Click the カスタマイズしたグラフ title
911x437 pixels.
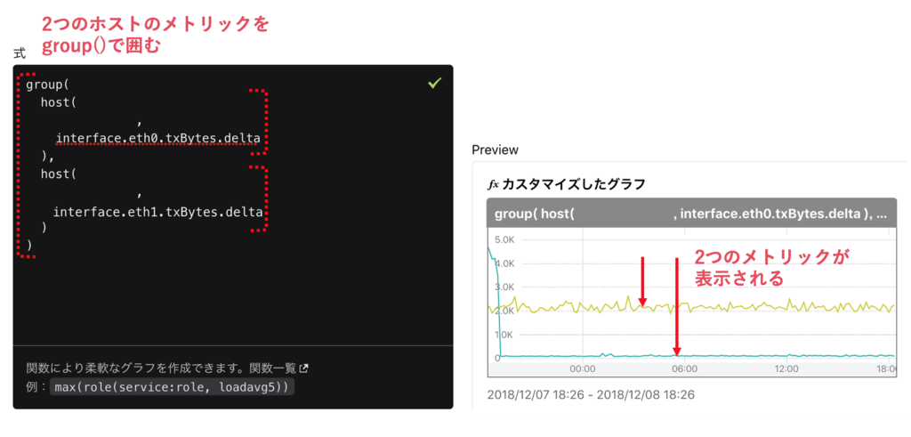pos(574,185)
